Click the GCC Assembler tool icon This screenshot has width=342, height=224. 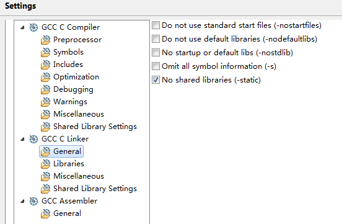pyautogui.click(x=33, y=201)
